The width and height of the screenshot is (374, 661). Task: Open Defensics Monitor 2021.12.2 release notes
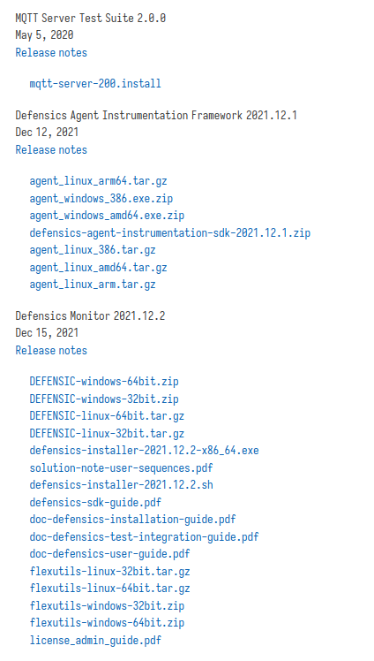[51, 350]
